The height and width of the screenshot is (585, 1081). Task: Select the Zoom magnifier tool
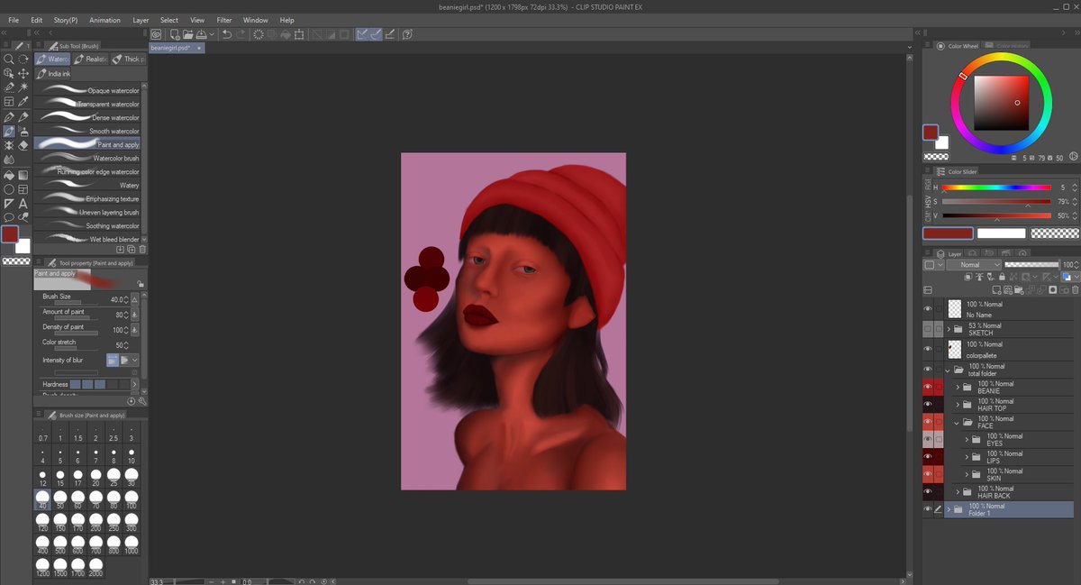coord(9,59)
